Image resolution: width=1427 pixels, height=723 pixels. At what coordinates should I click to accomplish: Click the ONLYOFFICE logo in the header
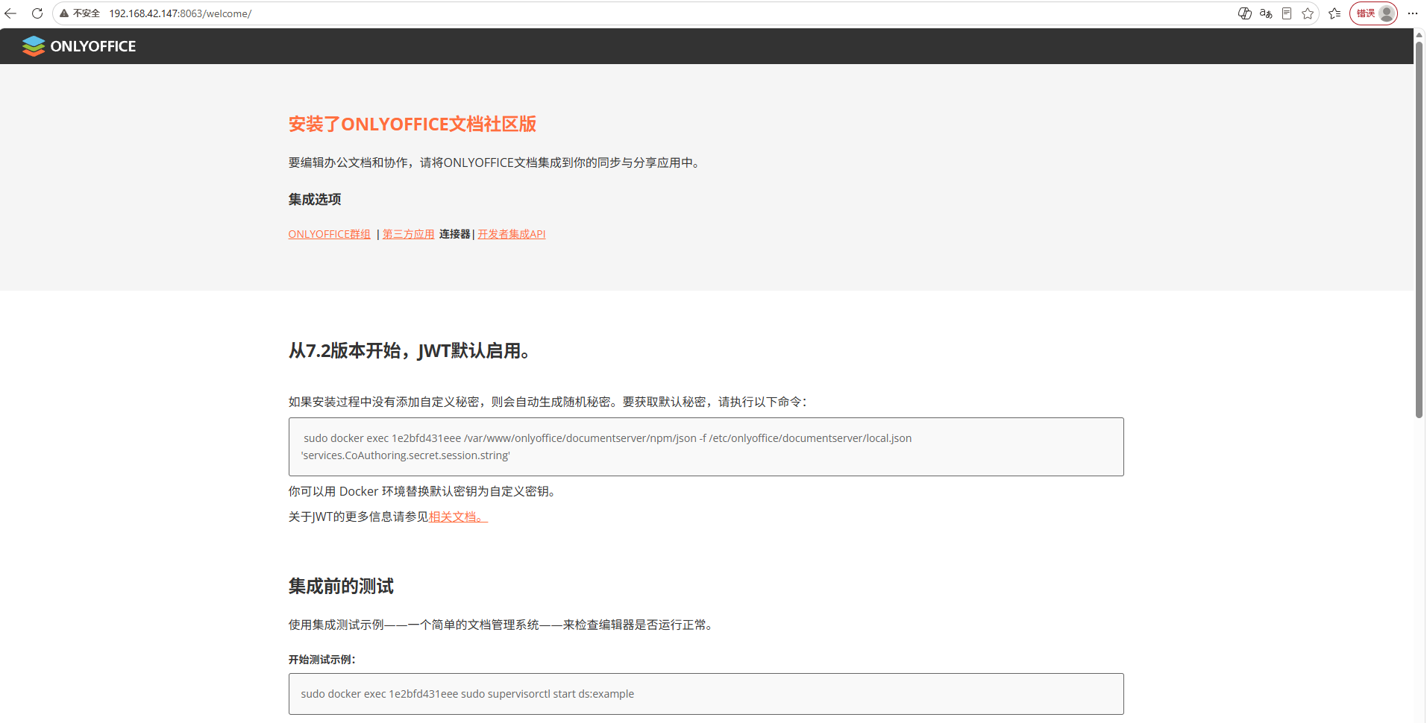(79, 46)
